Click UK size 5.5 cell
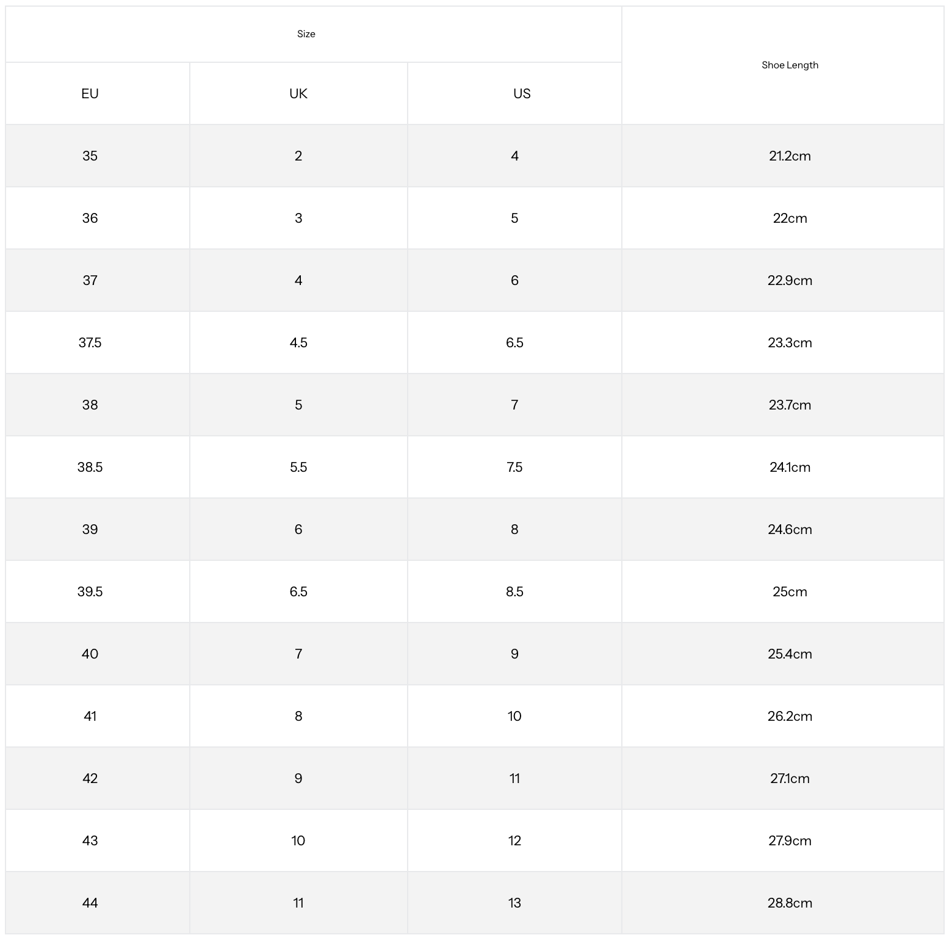This screenshot has height=946, width=952. point(298,468)
